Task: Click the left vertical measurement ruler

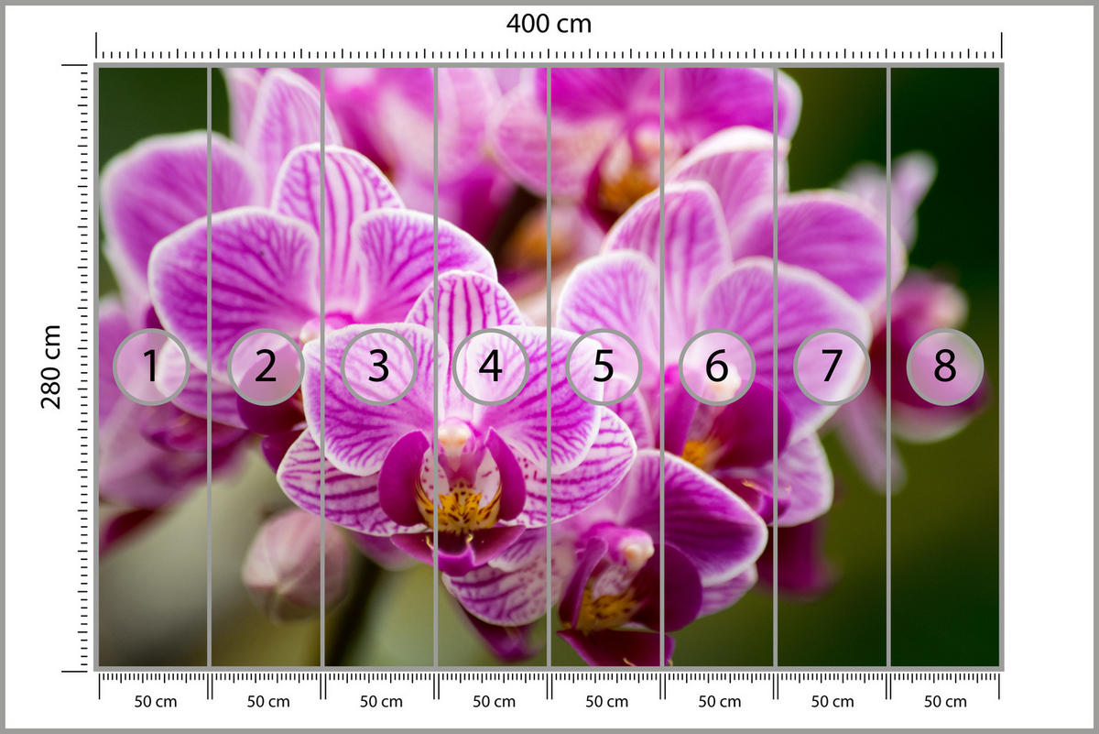Action: (x=81, y=367)
